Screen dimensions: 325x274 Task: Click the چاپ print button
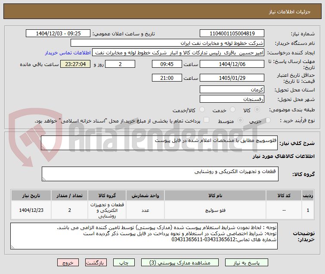coord(124,262)
